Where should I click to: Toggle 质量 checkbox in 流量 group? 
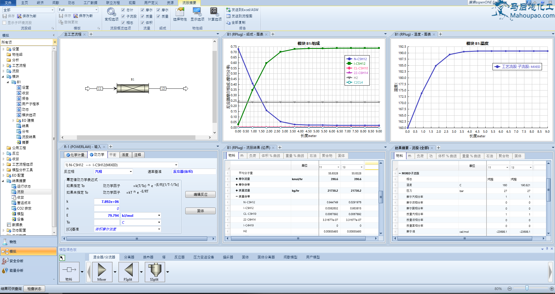[x=143, y=16]
